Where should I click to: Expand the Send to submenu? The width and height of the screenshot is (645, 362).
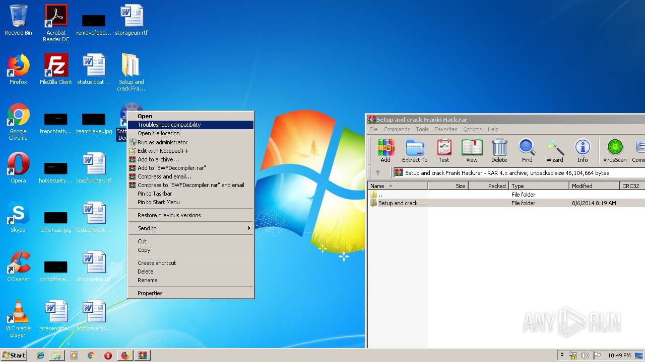tap(190, 228)
